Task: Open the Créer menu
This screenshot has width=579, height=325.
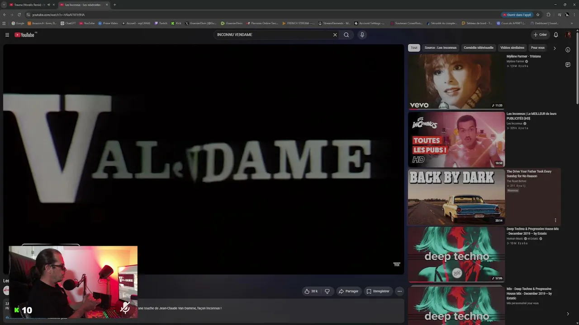Action: pyautogui.click(x=540, y=35)
